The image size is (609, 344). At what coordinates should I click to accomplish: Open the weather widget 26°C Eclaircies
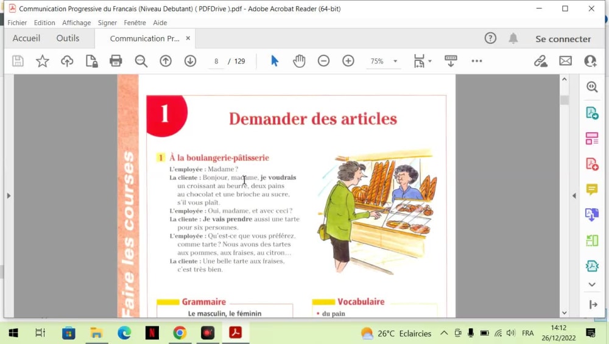click(x=396, y=333)
